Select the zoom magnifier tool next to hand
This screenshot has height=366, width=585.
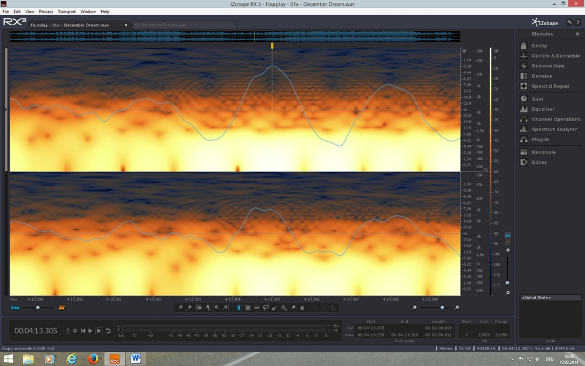pos(293,308)
